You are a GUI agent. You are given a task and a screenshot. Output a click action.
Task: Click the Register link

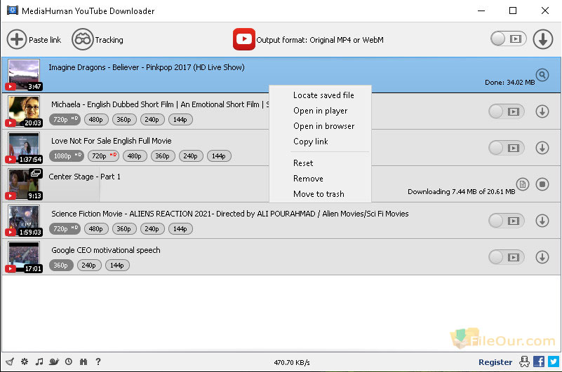(x=495, y=362)
